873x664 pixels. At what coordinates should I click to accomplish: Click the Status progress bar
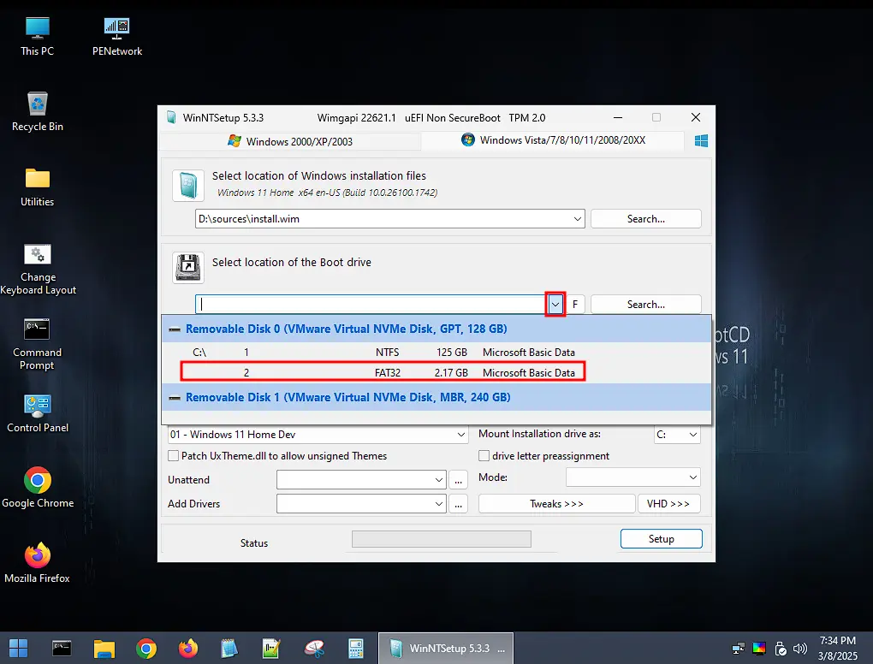point(441,538)
